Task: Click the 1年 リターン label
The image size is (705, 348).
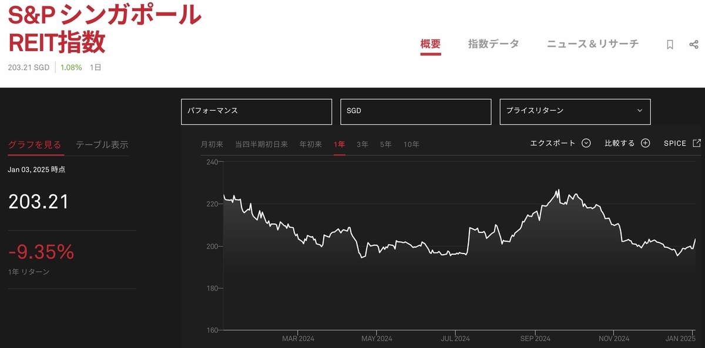Action: (29, 272)
